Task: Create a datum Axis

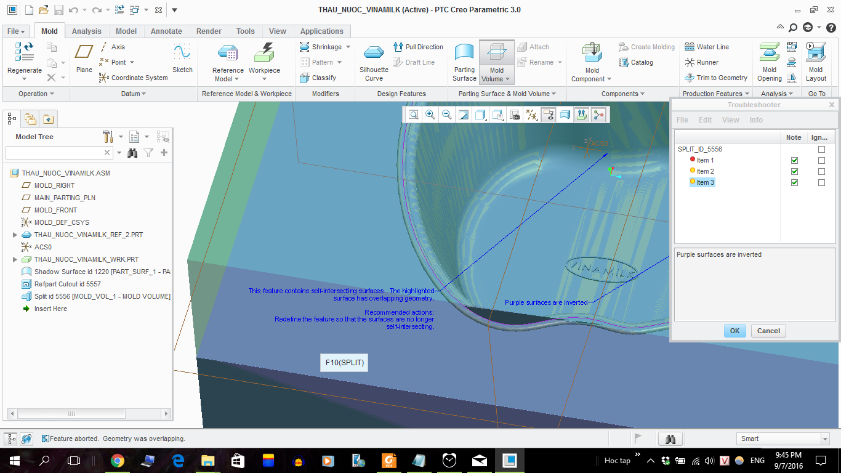Action: point(112,47)
